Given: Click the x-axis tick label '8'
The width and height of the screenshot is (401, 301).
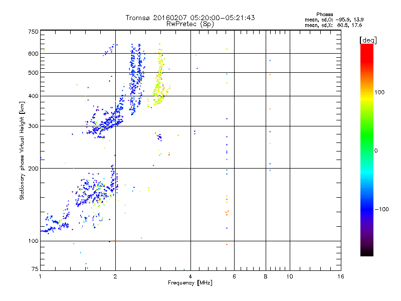Looking at the screenshot, I should [x=266, y=276].
